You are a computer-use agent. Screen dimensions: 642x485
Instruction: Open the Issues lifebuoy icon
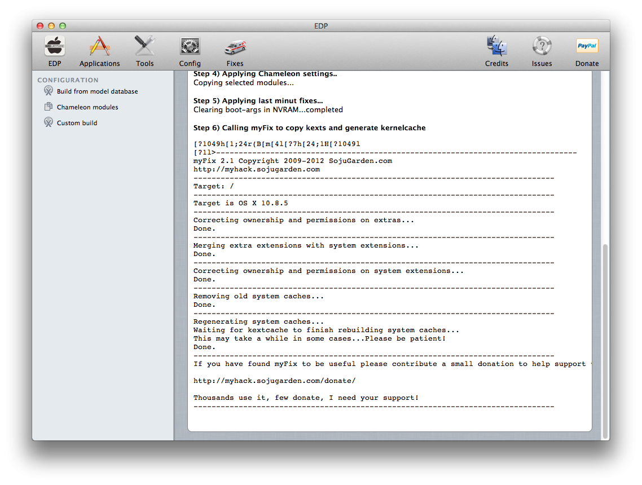click(x=542, y=46)
